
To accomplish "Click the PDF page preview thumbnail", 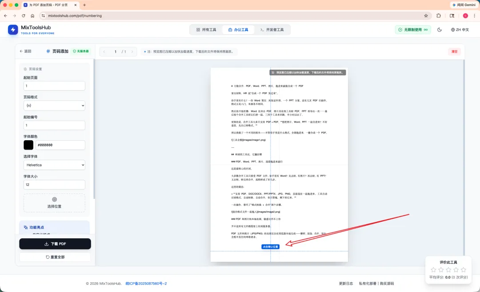I will click(279, 165).
